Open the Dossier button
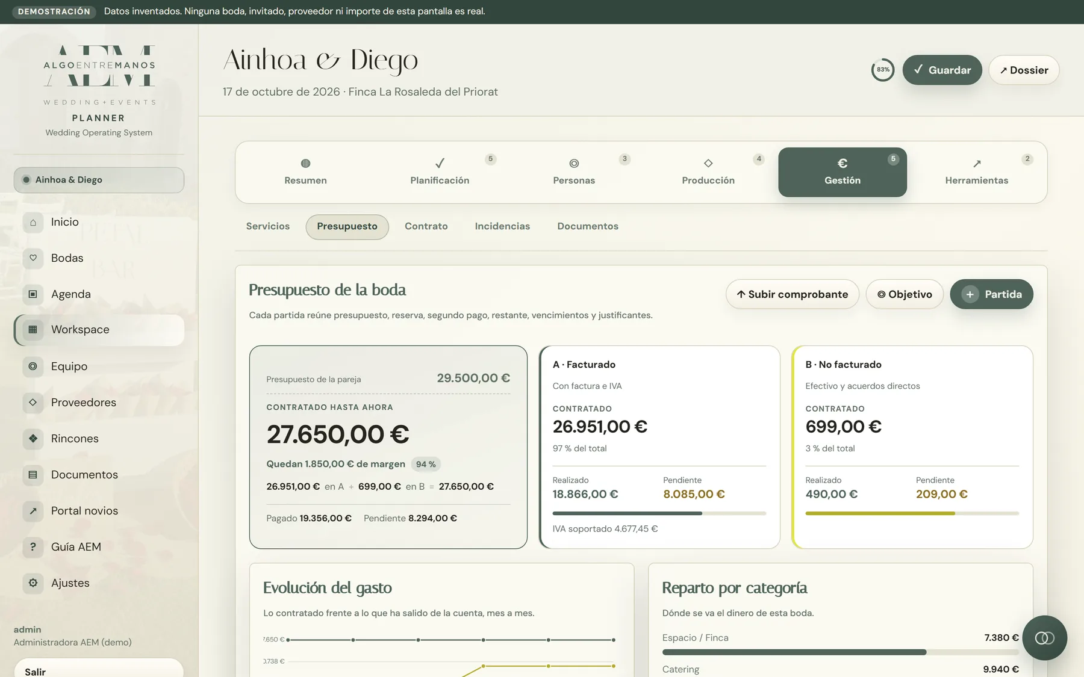This screenshot has height=677, width=1084. 1024,70
